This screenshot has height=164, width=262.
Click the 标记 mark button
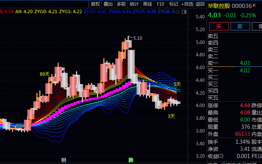point(173,4)
